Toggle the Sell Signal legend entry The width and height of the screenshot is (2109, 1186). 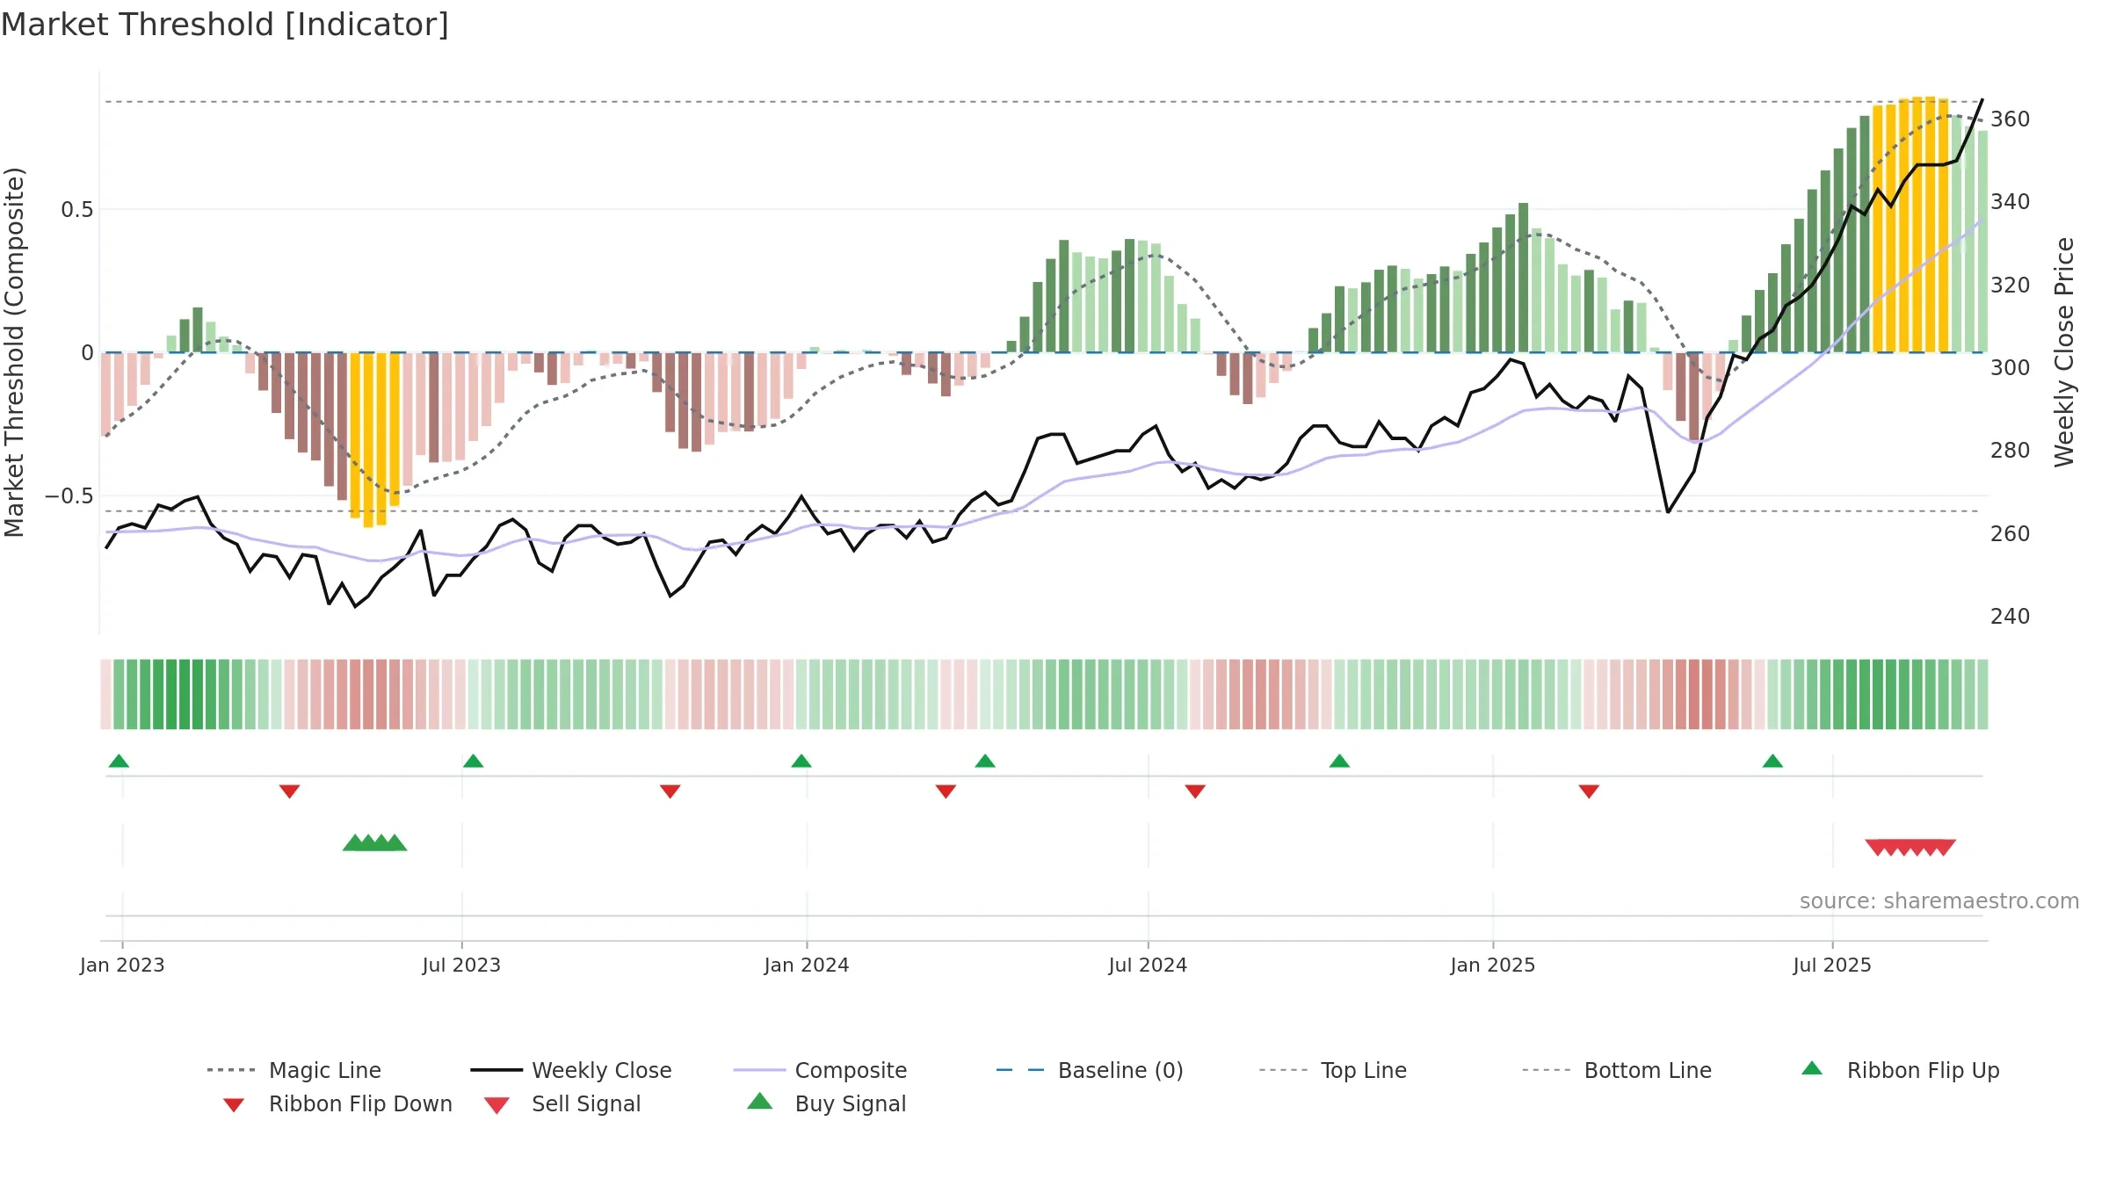[x=562, y=1104]
